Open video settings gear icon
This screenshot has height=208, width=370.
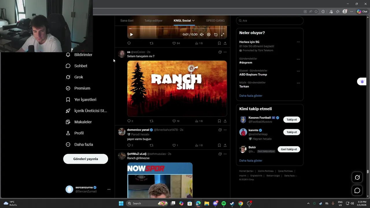pyautogui.click(x=209, y=34)
